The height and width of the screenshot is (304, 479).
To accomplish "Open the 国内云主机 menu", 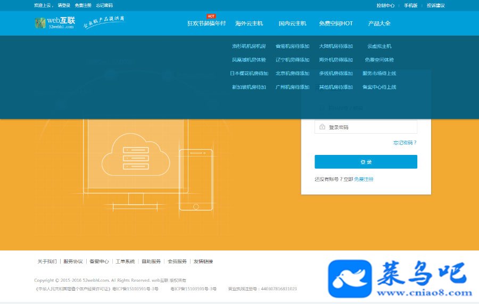I will [292, 23].
